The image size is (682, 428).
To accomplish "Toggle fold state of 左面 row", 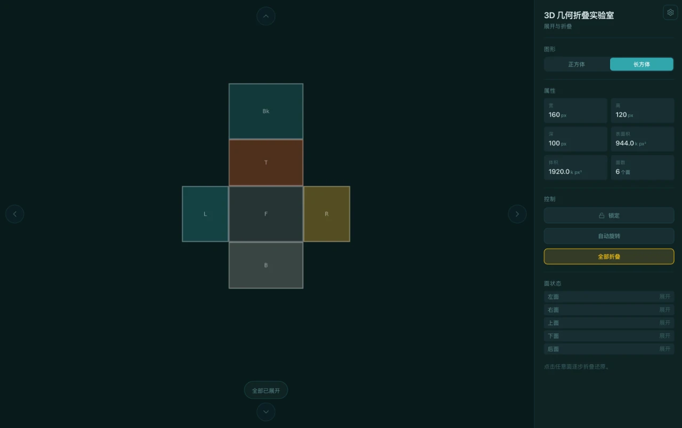I will coord(609,297).
